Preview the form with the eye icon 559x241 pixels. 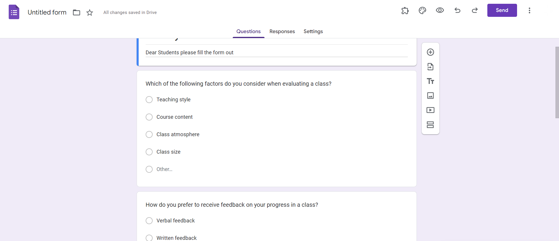(x=440, y=10)
